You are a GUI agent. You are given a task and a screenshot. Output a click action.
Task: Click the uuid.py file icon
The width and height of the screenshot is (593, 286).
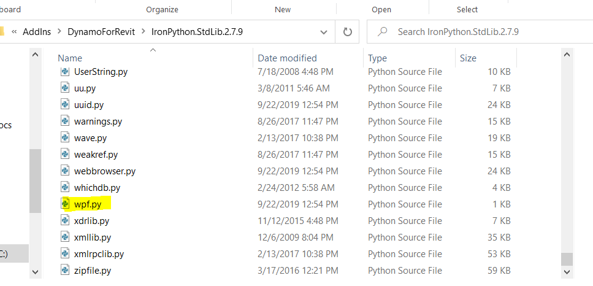pyautogui.click(x=65, y=104)
